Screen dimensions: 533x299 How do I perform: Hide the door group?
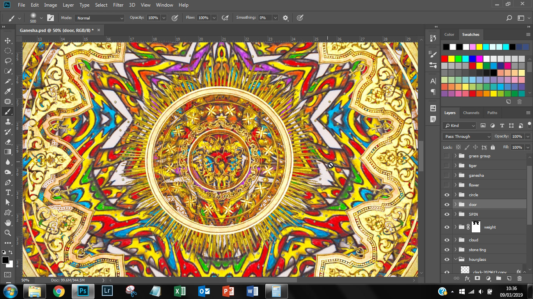pos(447,204)
